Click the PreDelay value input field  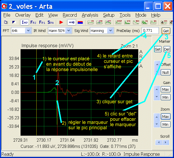pos(150,31)
